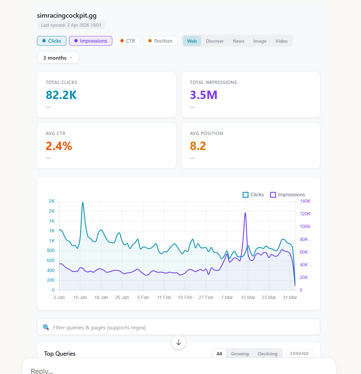Click the EXPAND button for Top Queries
Screen dimensions: 361x374
click(x=299, y=353)
